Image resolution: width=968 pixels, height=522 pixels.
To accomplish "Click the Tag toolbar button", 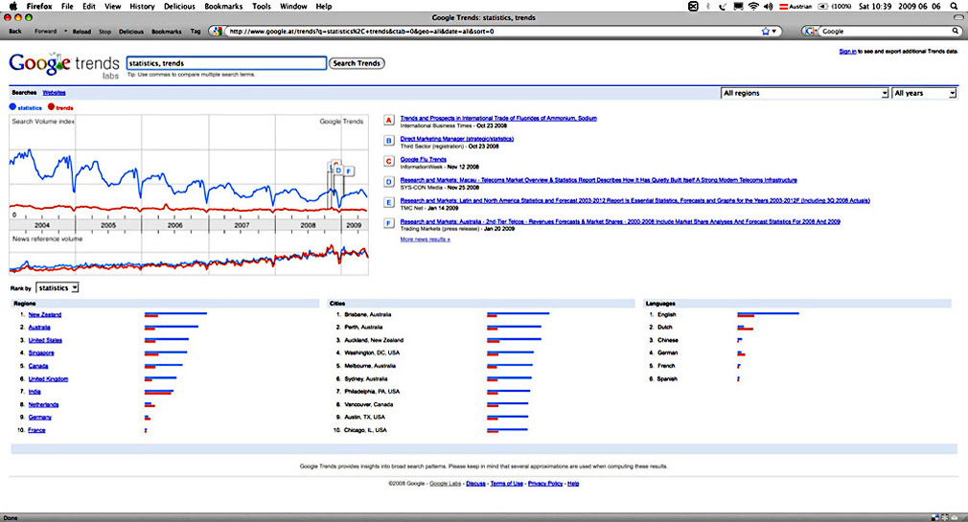I will pyautogui.click(x=196, y=31).
